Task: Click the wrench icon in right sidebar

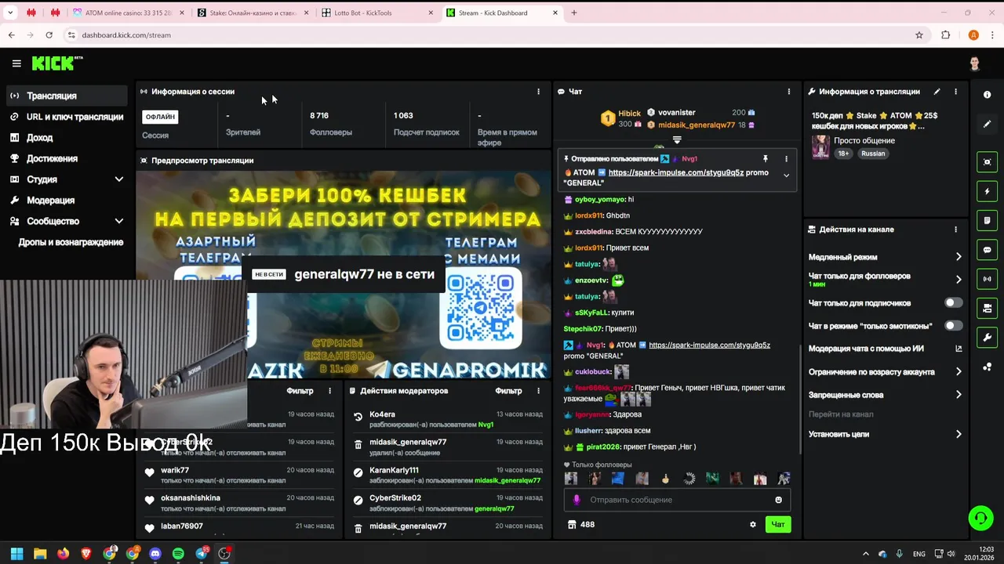Action: click(x=987, y=338)
